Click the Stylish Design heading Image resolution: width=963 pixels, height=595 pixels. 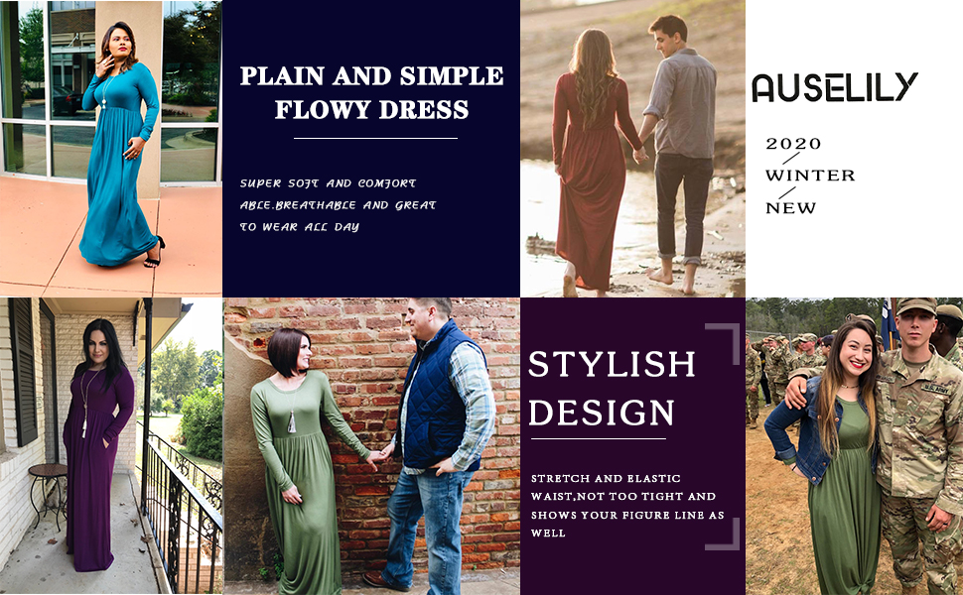[x=612, y=389]
